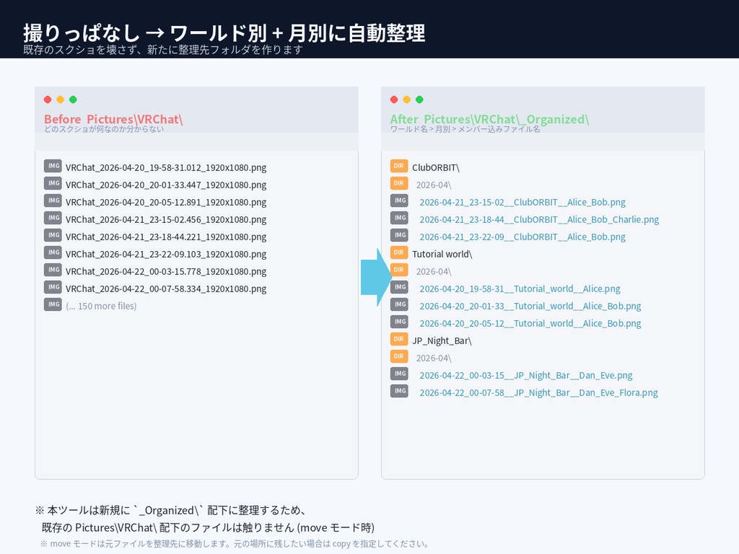Viewport: 739px width, 554px height.
Task: Open 2026-04-22_00-03-15__JP_Night_Bar__Dan_Eve.png link
Action: [525, 374]
